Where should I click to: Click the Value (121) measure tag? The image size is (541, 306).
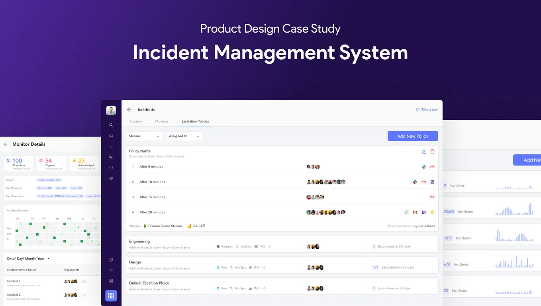pos(61,188)
